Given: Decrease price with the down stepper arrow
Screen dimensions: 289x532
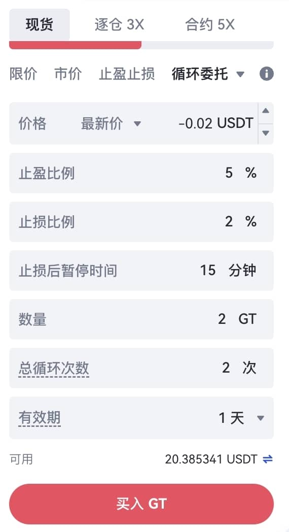Looking at the screenshot, I should [266, 134].
